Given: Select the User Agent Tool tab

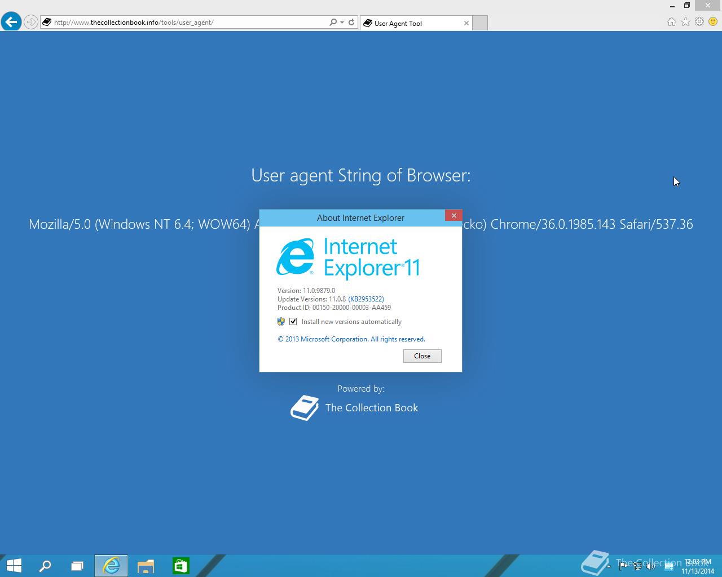Looking at the screenshot, I should pyautogui.click(x=416, y=23).
